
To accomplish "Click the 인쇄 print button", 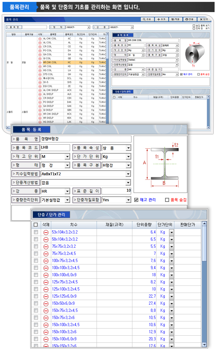I will coord(189,20).
